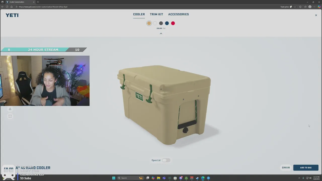Enter fullscreen view with expand icon

coord(10,116)
